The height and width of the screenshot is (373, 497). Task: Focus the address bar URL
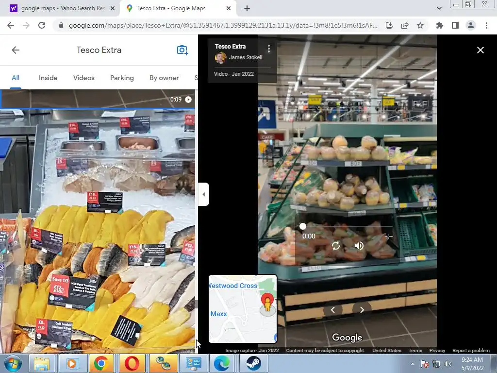(223, 25)
